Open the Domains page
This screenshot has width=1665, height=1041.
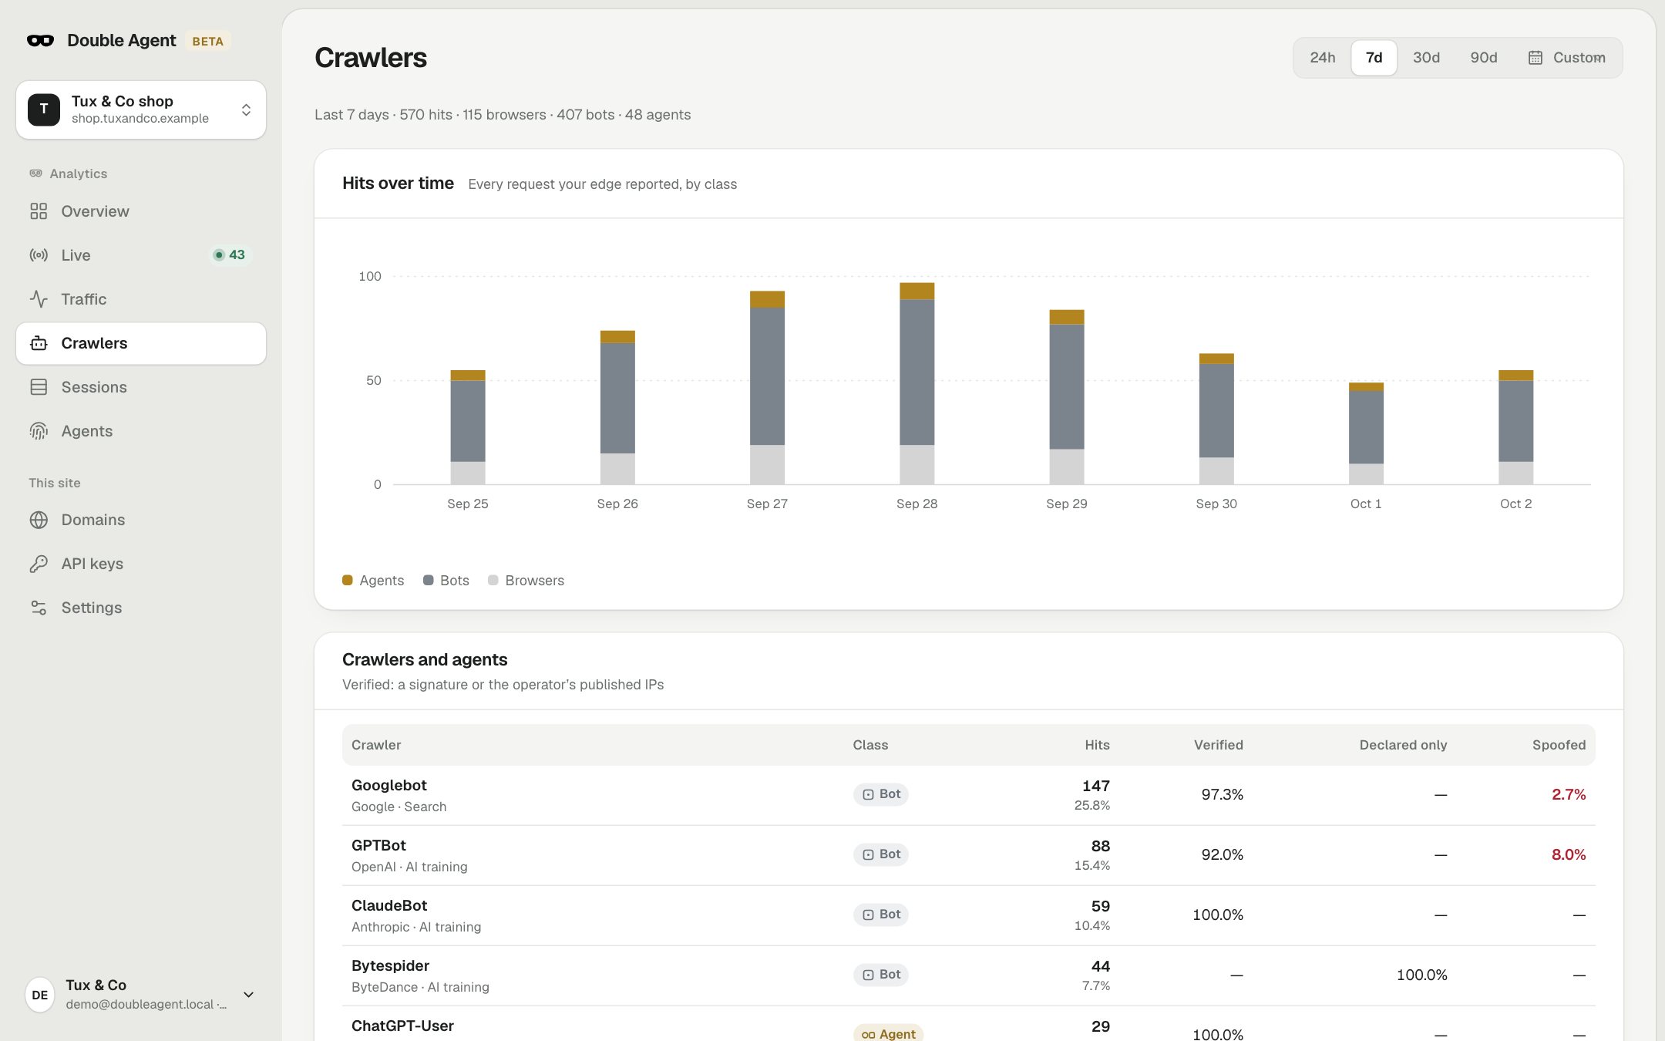(141, 520)
